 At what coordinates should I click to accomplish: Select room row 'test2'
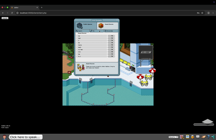click(x=92, y=47)
